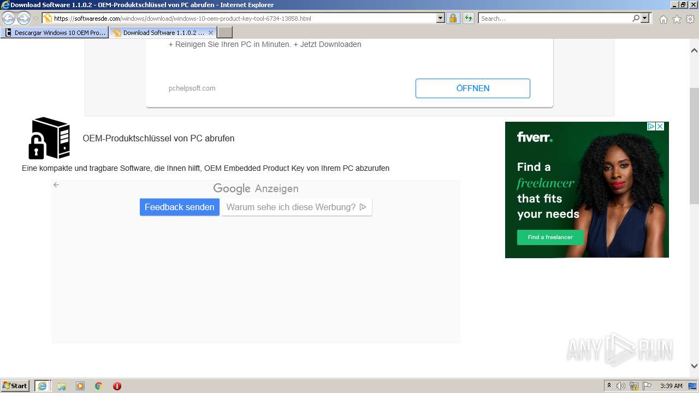Open the AdChoices triangle icon on fiverr ad
The image size is (699, 393).
coord(651,126)
